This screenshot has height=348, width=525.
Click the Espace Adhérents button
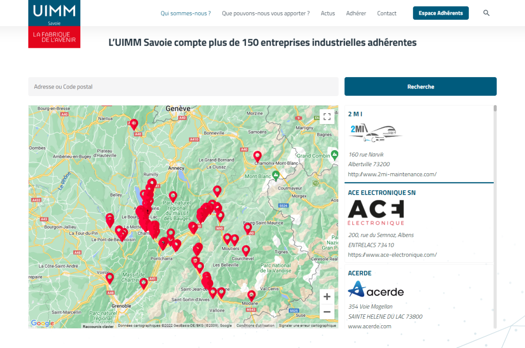(441, 13)
